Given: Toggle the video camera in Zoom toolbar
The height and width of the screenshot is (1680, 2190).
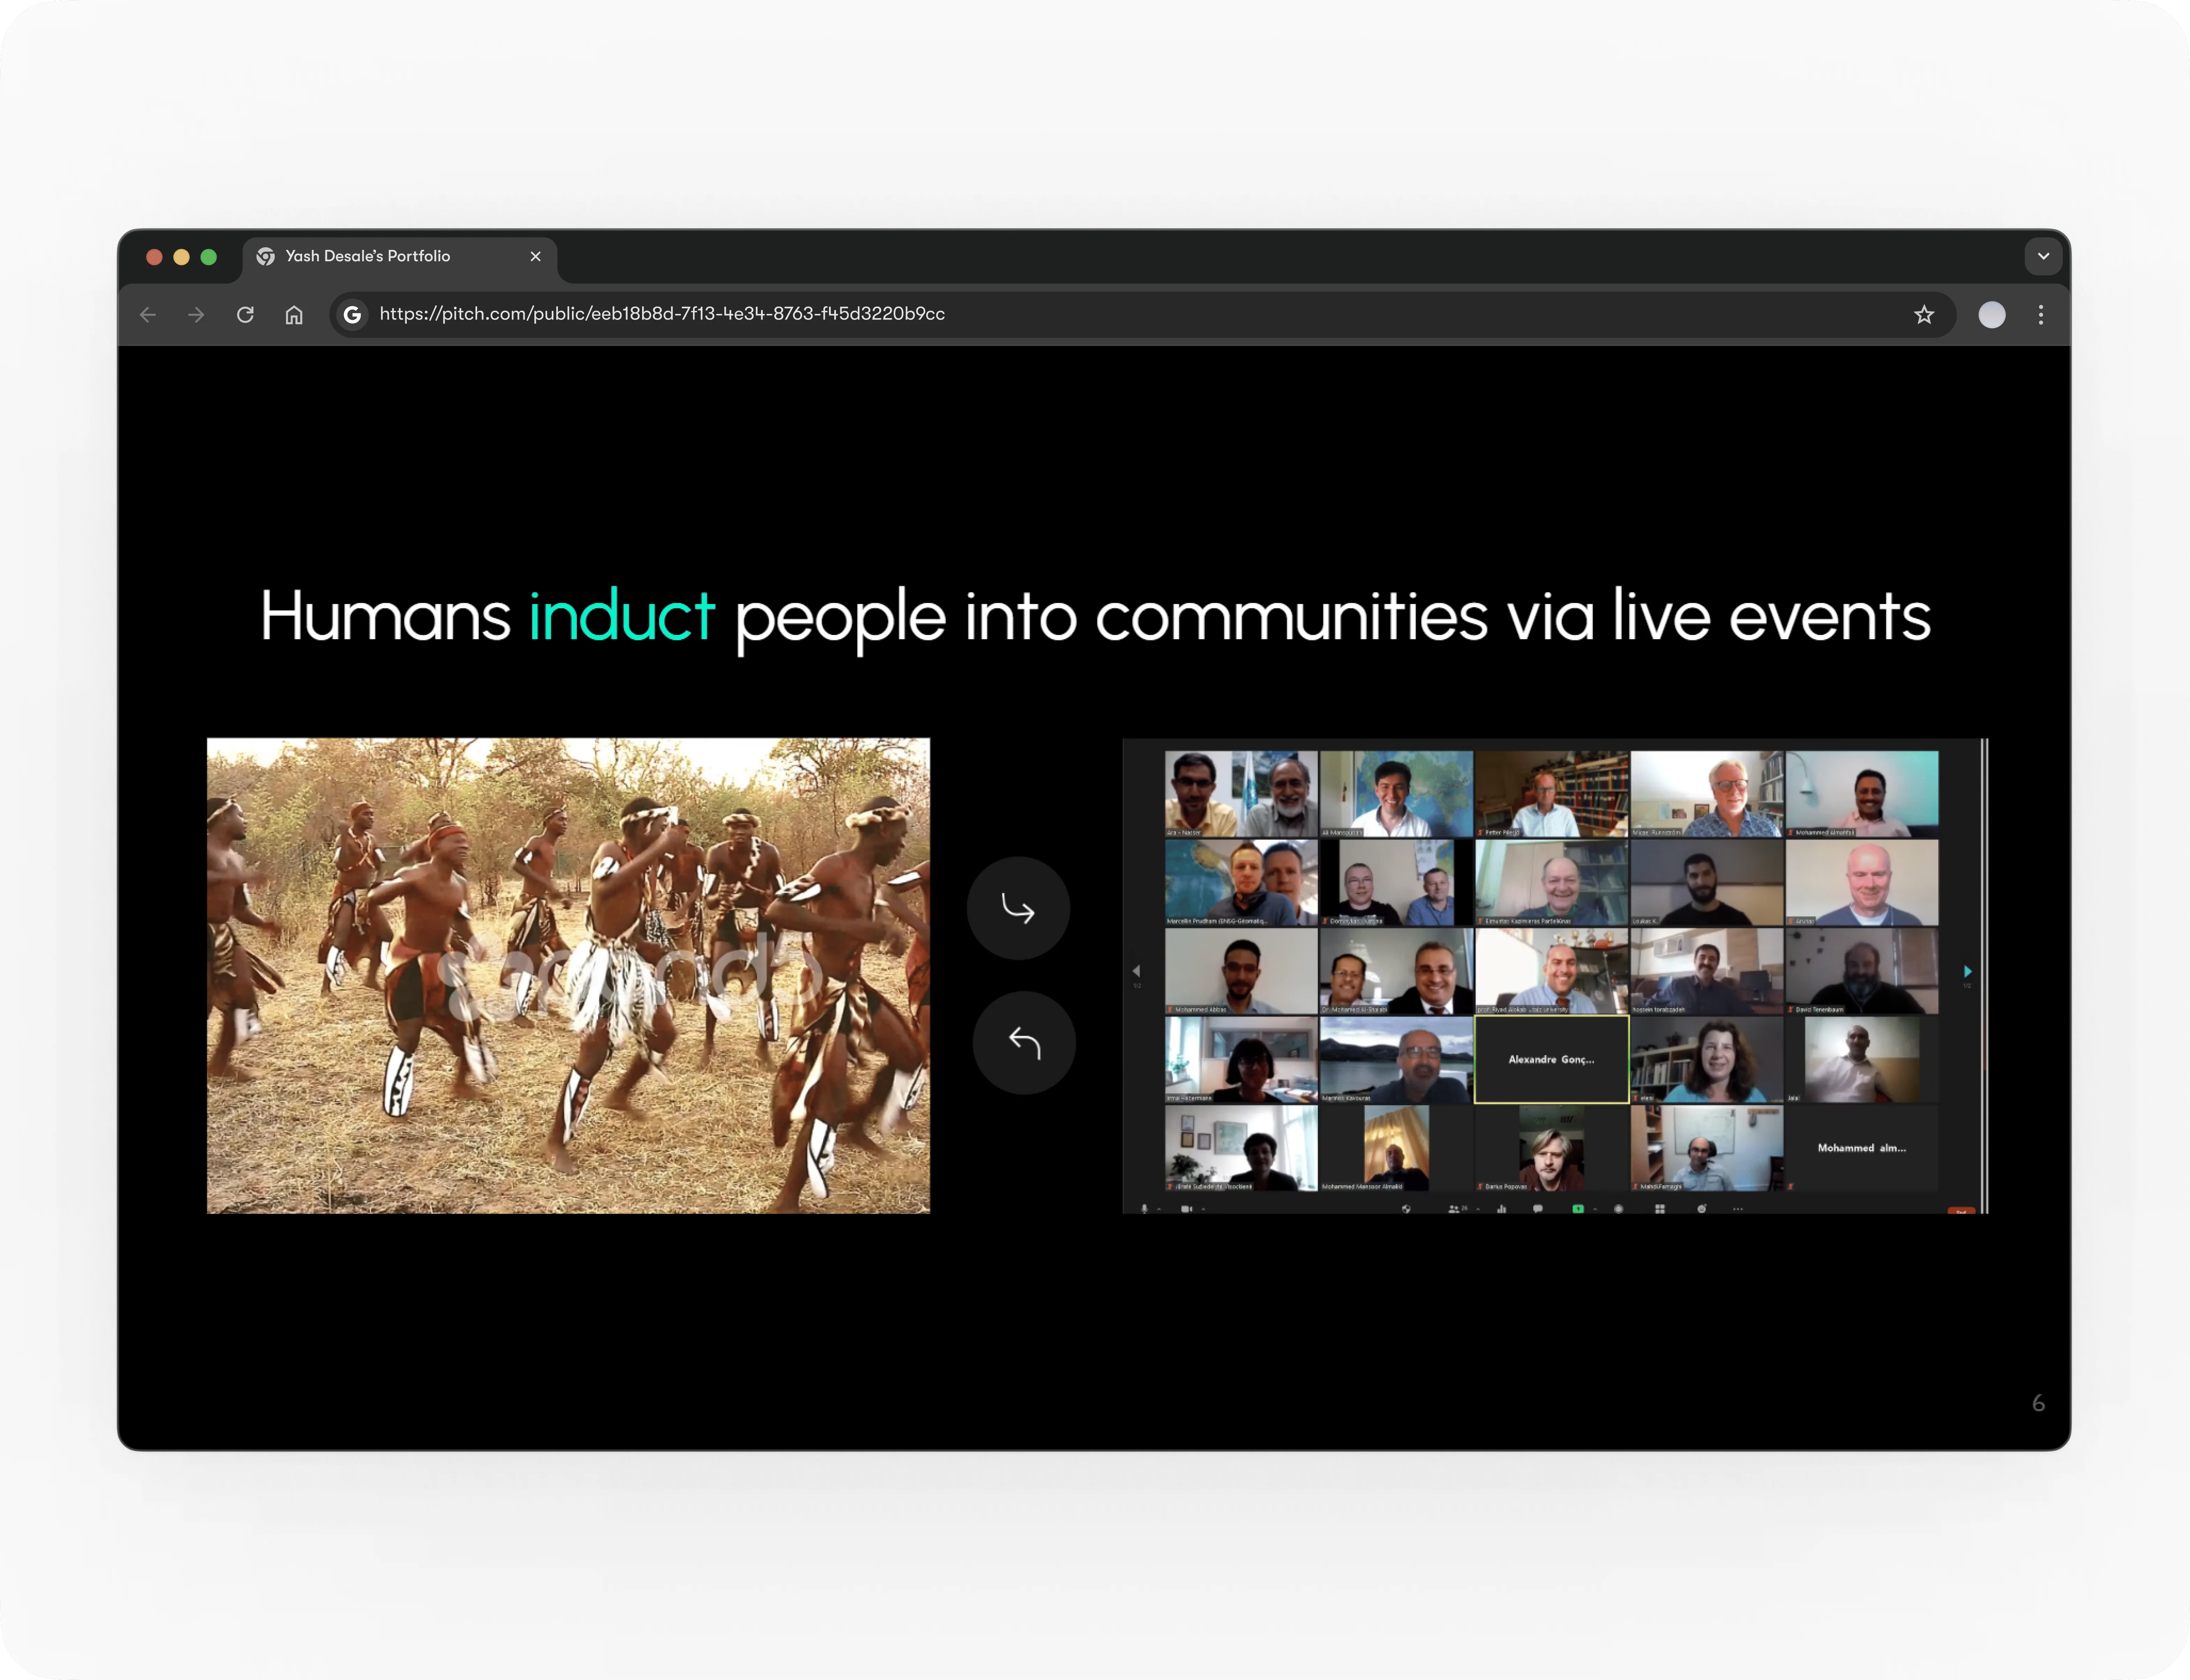Looking at the screenshot, I should point(1187,1209).
